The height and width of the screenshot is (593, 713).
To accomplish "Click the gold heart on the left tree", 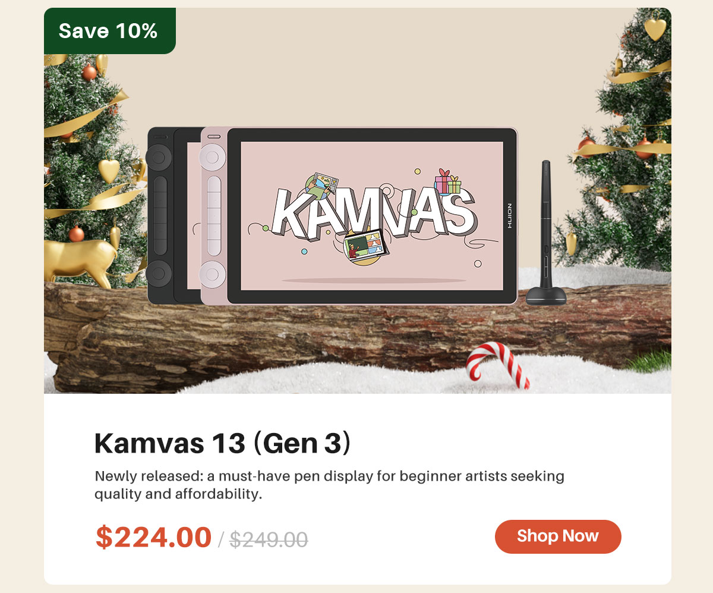I will pos(109,170).
